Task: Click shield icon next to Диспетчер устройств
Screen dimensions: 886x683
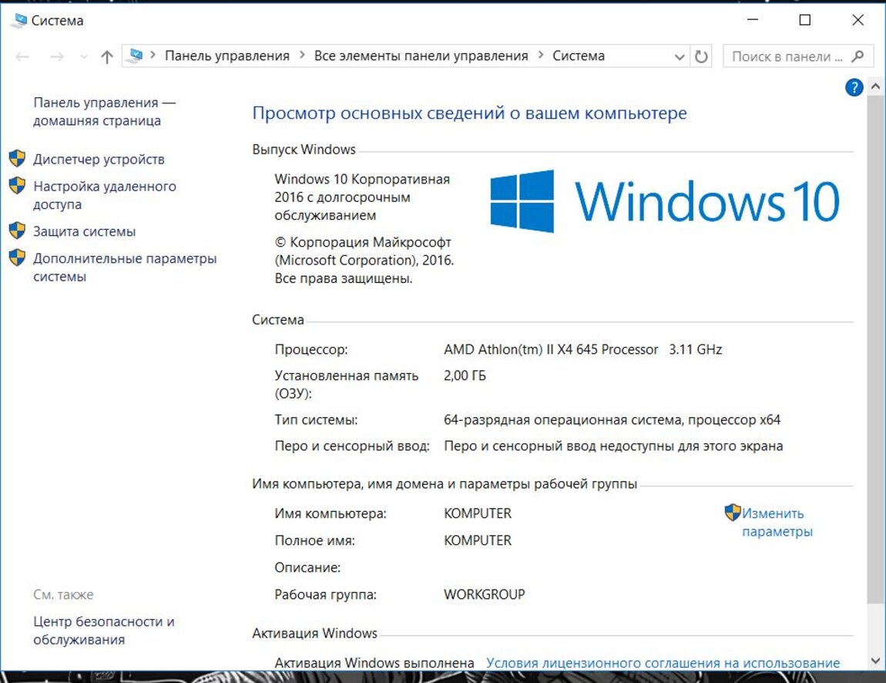Action: [x=17, y=160]
